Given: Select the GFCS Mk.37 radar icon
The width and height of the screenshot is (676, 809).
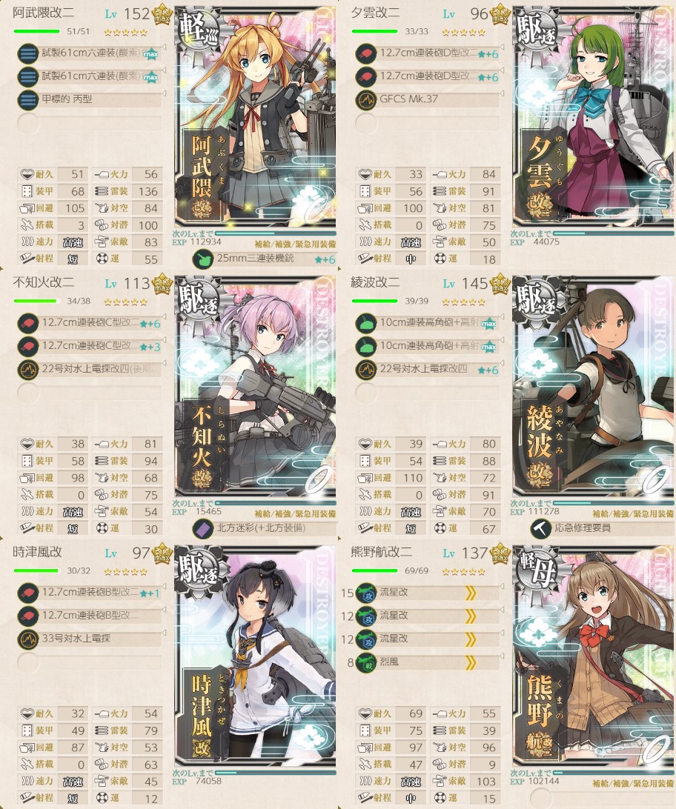Looking at the screenshot, I should coord(366,99).
